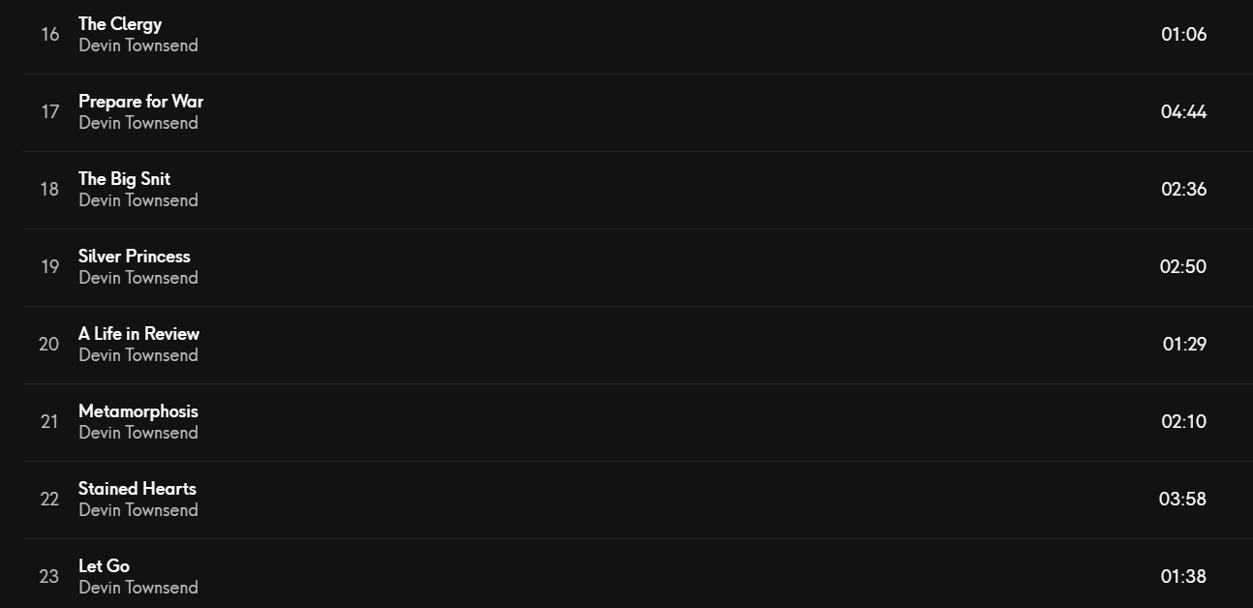Open Devin Townsend artist under Let Go
1253x608 pixels.
(138, 588)
